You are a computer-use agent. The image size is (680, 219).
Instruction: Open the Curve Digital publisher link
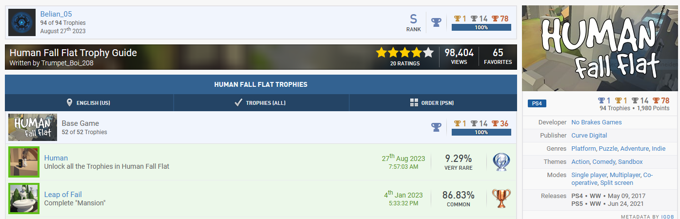(589, 136)
